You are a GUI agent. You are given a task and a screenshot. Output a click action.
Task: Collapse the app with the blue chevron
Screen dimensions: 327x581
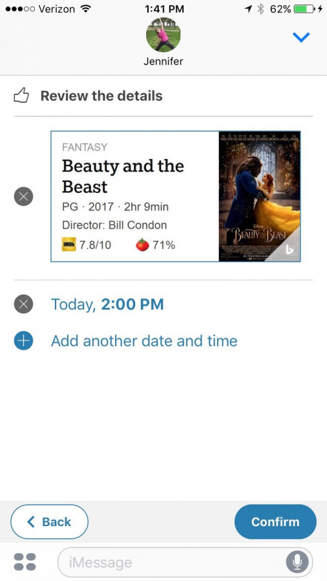click(301, 37)
